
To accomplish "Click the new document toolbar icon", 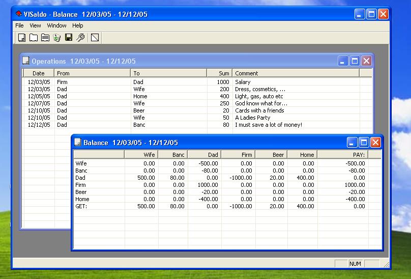I will tap(22, 38).
